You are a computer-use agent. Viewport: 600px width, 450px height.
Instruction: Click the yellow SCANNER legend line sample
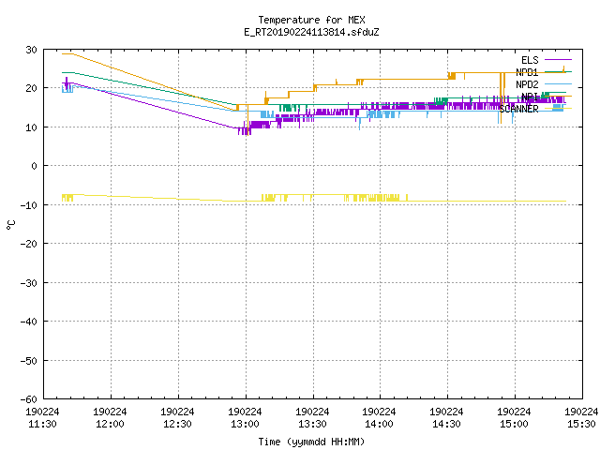pyautogui.click(x=558, y=109)
